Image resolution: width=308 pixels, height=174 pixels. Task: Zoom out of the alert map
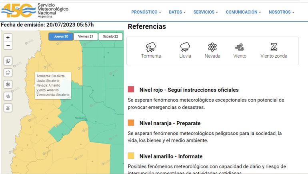click(8, 45)
